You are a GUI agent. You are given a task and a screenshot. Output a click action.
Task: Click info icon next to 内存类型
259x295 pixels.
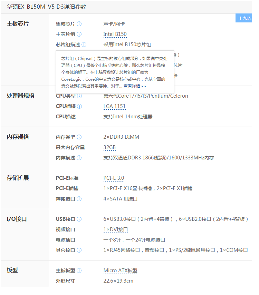tap(79, 137)
